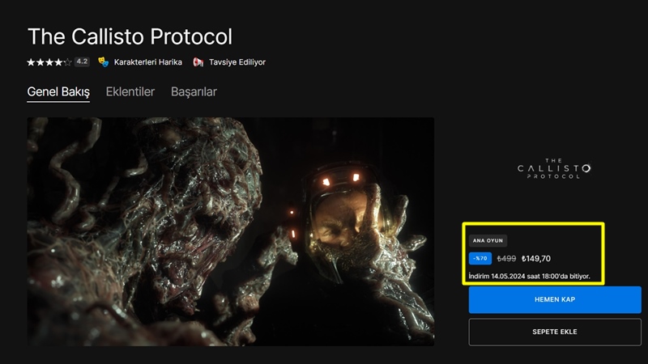Viewport: 648px width, 364px height.
Task: Click the Tavsiye Ediliyor label
Action: (237, 62)
